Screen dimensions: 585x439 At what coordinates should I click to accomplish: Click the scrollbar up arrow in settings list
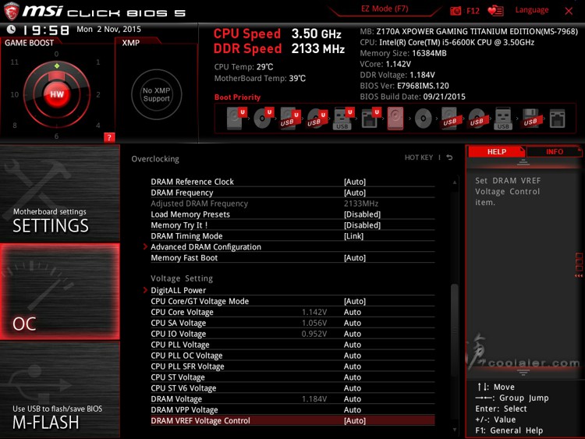click(x=455, y=182)
